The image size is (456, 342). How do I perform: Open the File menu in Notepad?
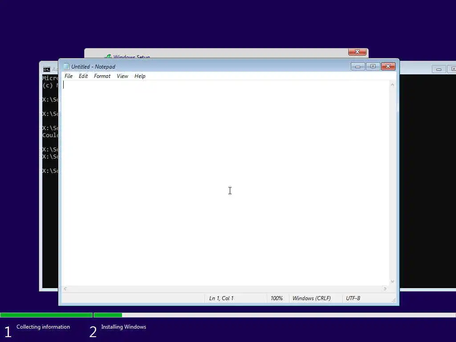click(69, 76)
